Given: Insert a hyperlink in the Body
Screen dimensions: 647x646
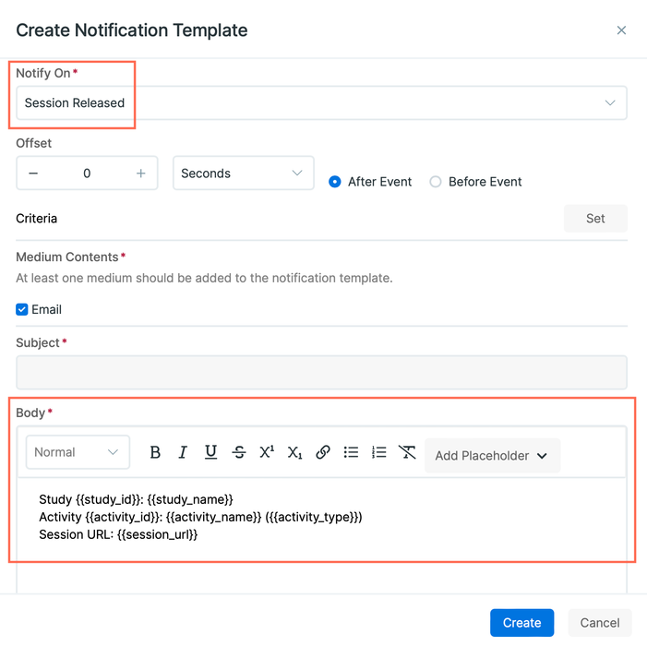Looking at the screenshot, I should click(x=323, y=452).
